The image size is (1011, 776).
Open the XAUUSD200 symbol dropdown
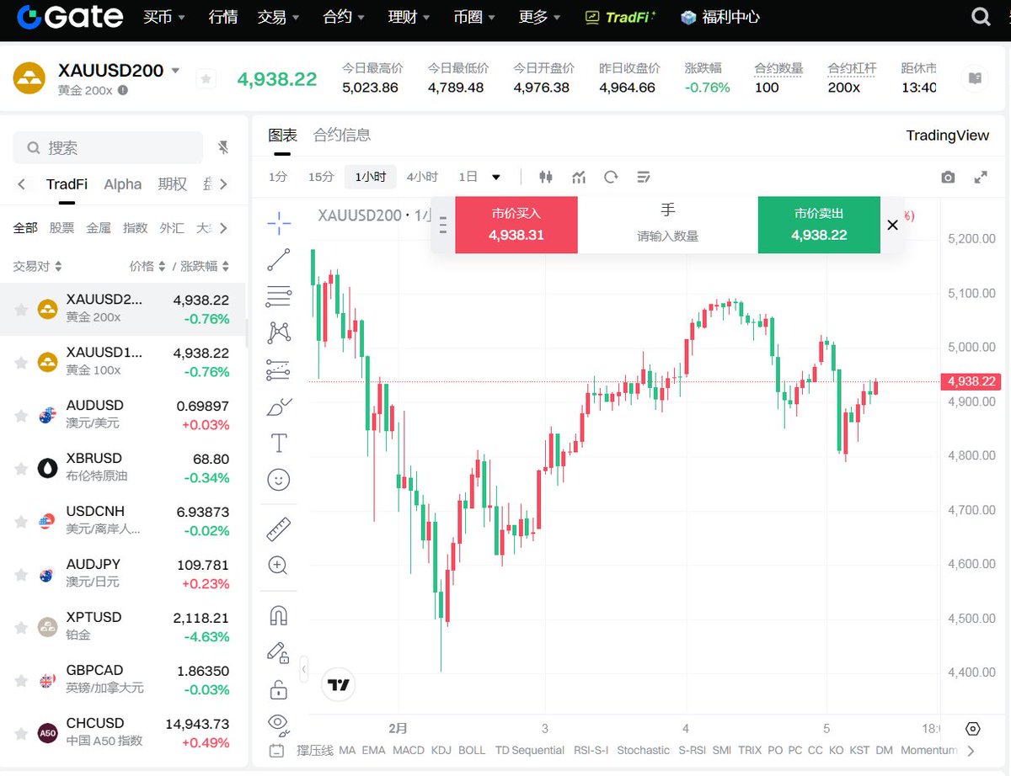tap(175, 71)
